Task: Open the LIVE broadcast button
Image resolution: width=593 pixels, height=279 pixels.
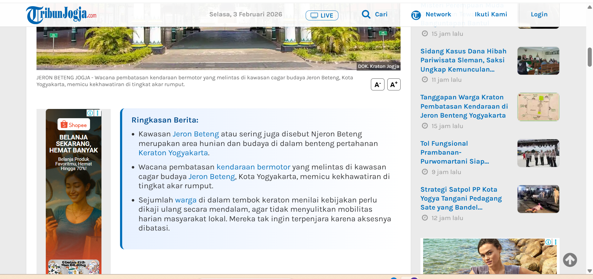Action: coord(322,15)
